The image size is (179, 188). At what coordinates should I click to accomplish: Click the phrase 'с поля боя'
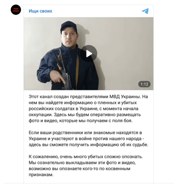click(x=120, y=121)
